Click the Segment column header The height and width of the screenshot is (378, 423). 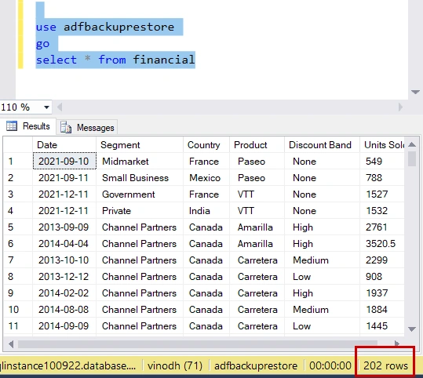140,145
